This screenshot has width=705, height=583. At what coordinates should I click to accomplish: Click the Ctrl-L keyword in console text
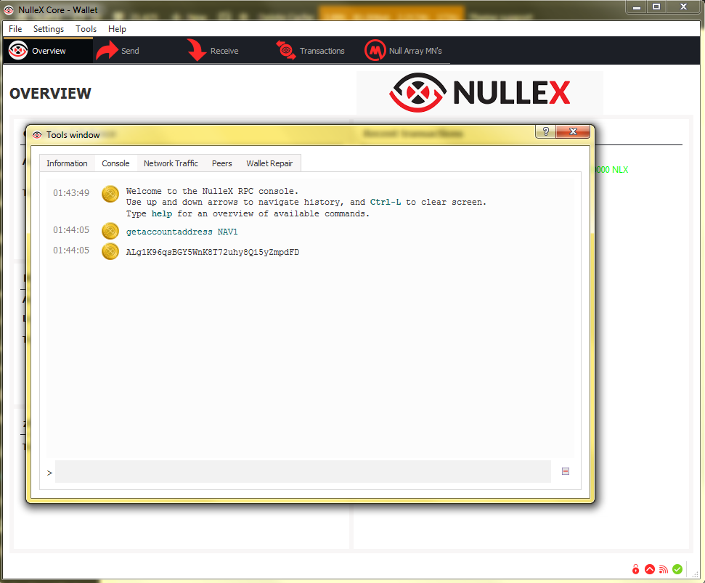click(x=386, y=202)
